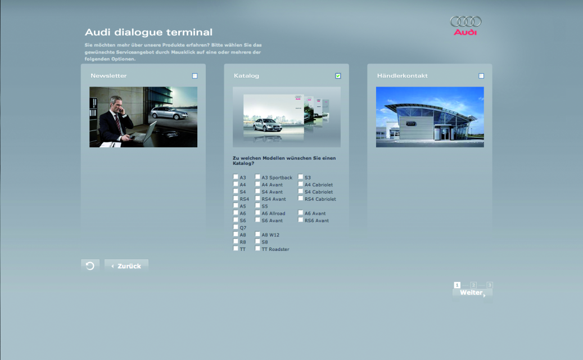The width and height of the screenshot is (583, 360).
Task: Tick the A3 model checkbox
Action: [x=236, y=177]
